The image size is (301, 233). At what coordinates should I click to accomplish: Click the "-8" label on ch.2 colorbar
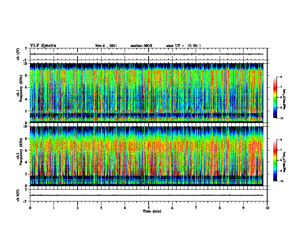coord(280,160)
